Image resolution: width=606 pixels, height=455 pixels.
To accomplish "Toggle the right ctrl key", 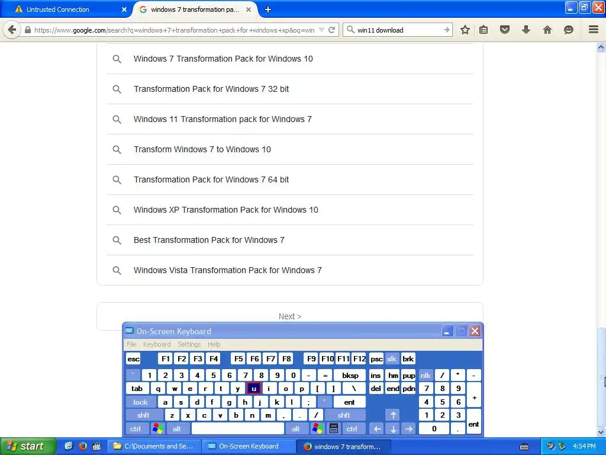I will [x=352, y=429].
